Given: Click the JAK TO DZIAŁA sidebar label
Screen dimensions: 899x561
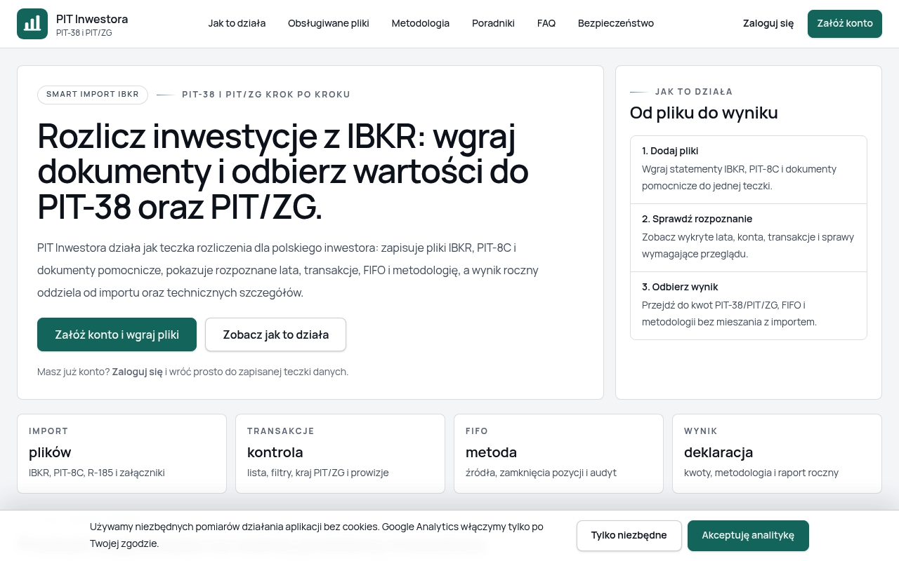Looking at the screenshot, I should click(694, 92).
